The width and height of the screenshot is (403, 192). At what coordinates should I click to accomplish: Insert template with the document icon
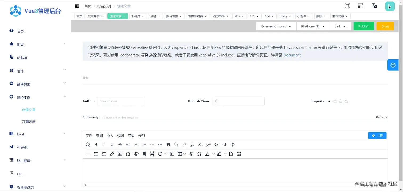(x=231, y=154)
